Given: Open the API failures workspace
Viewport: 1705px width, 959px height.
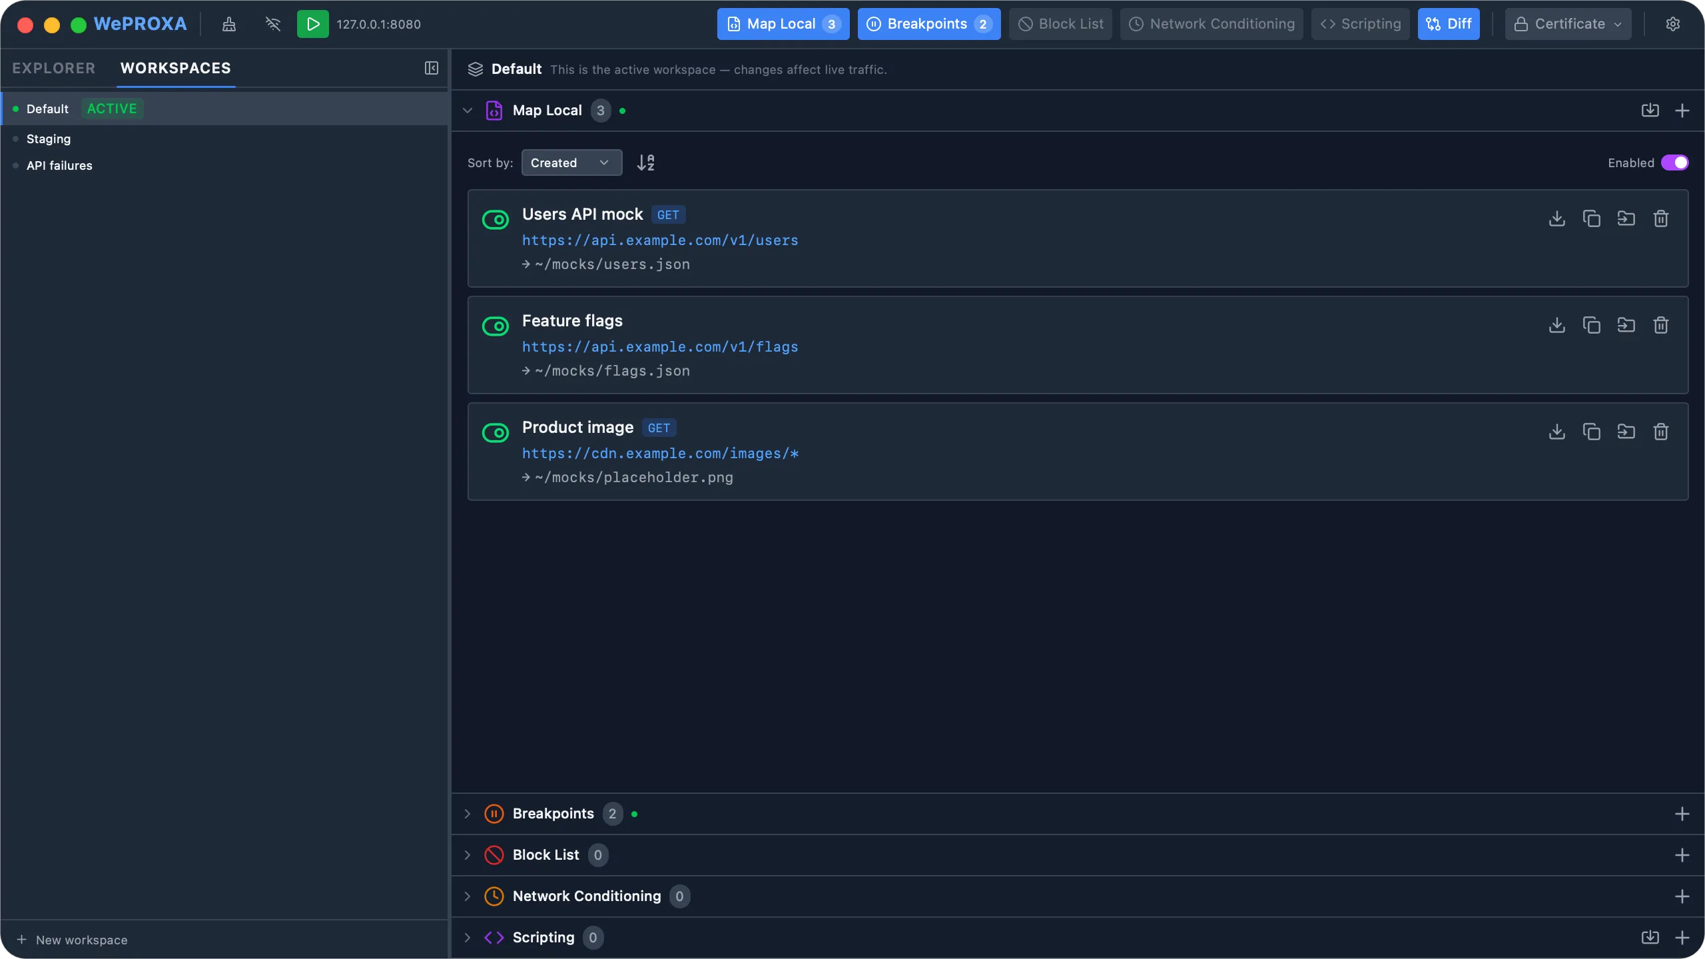Looking at the screenshot, I should tap(224, 165).
